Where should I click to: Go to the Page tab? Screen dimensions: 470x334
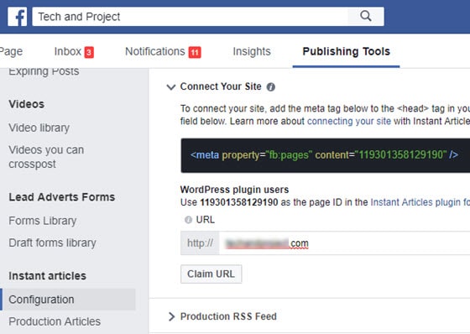tap(11, 51)
